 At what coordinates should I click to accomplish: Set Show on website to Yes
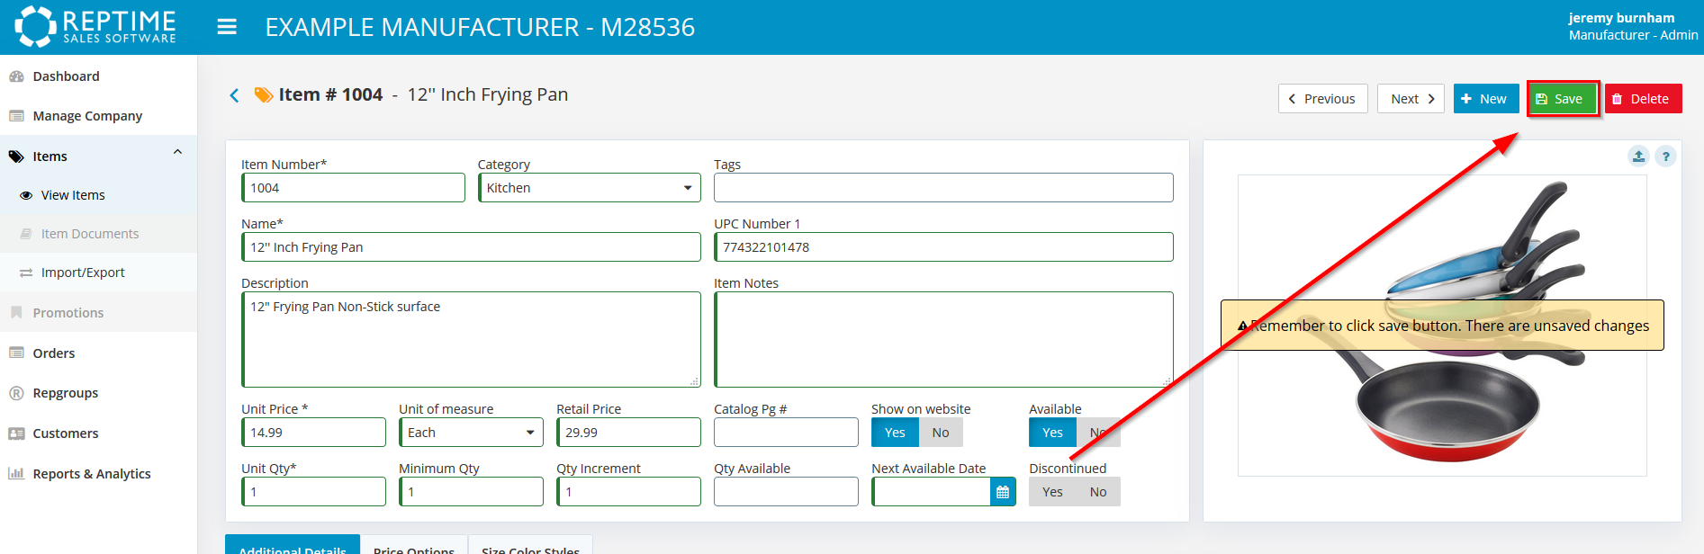895,433
